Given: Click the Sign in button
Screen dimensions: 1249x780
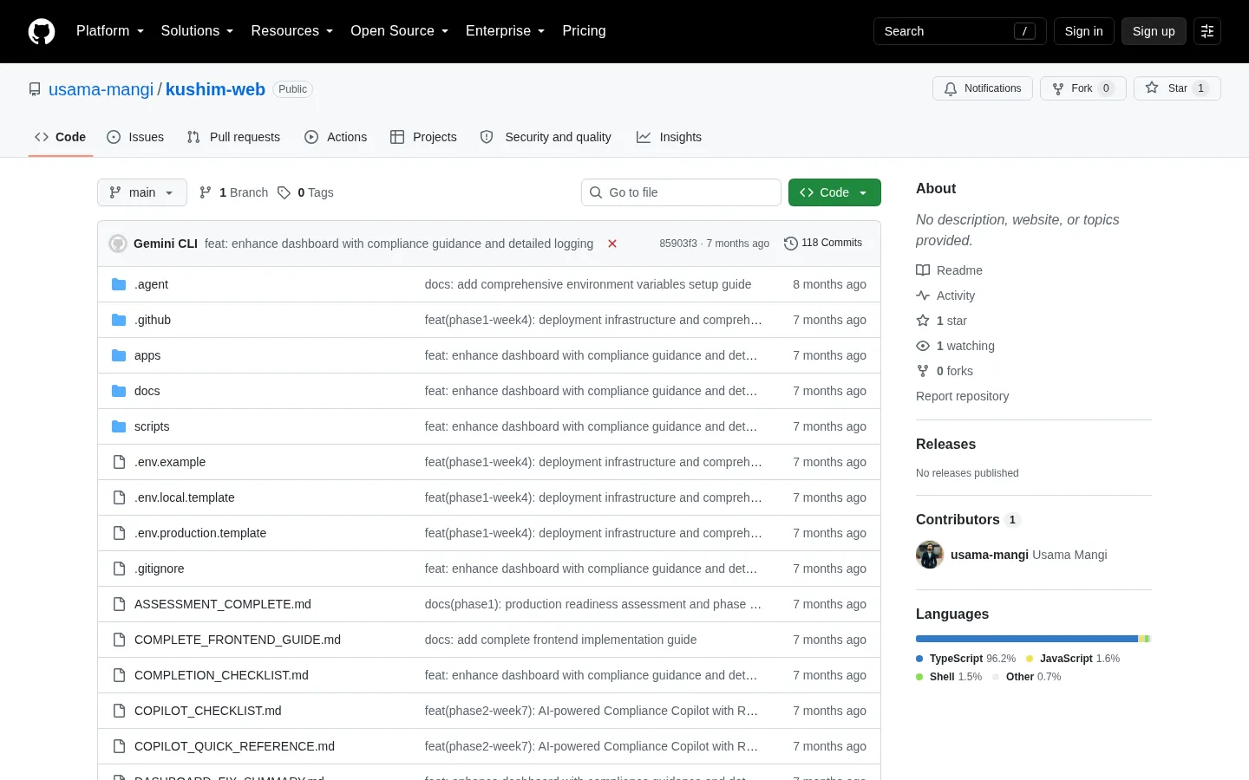Looking at the screenshot, I should 1084,31.
